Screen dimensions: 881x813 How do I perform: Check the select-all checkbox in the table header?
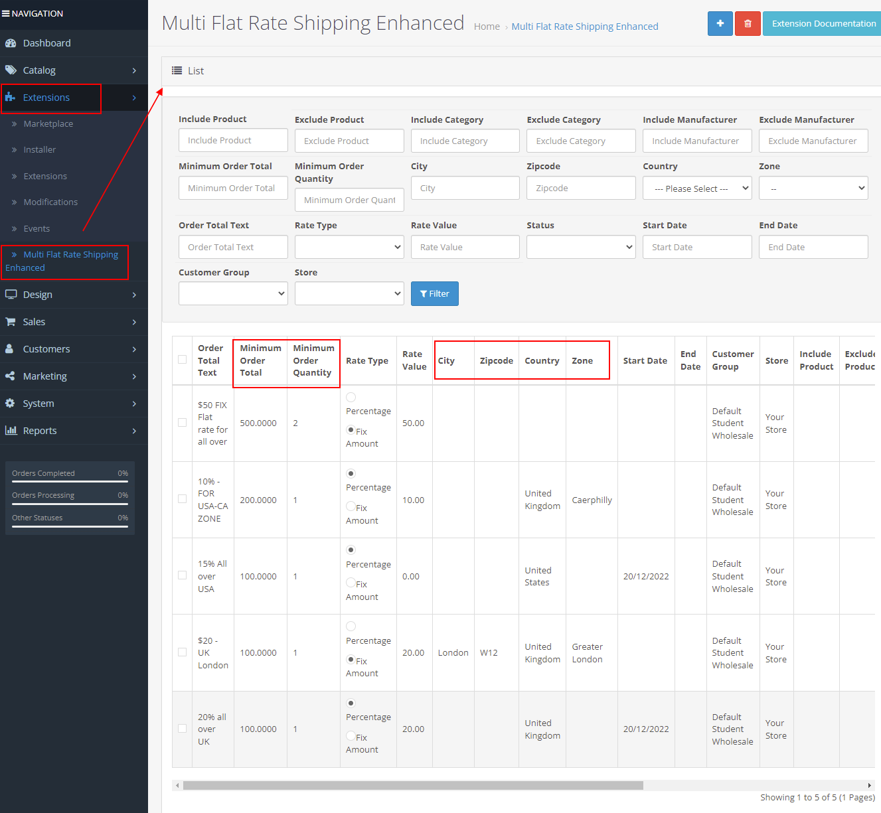[x=183, y=359]
